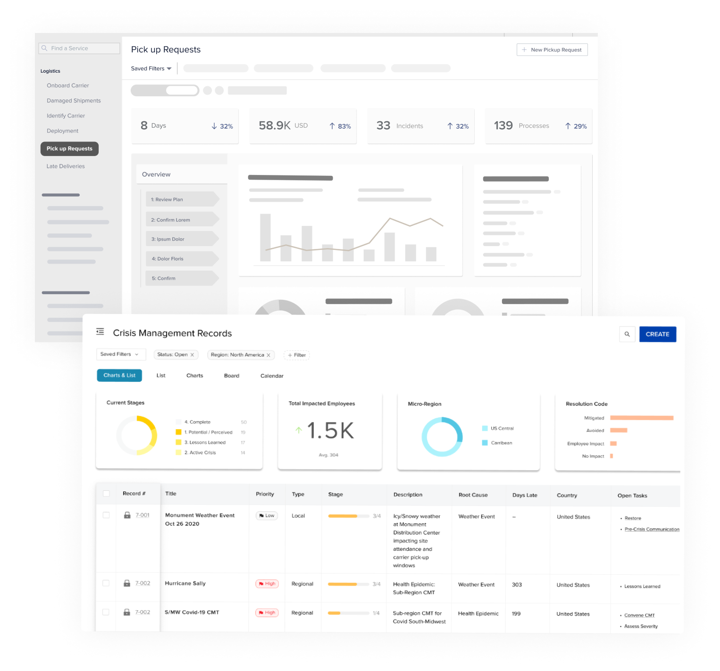
Task: Open Onboard Carrier in sidebar
Action: pyautogui.click(x=68, y=85)
